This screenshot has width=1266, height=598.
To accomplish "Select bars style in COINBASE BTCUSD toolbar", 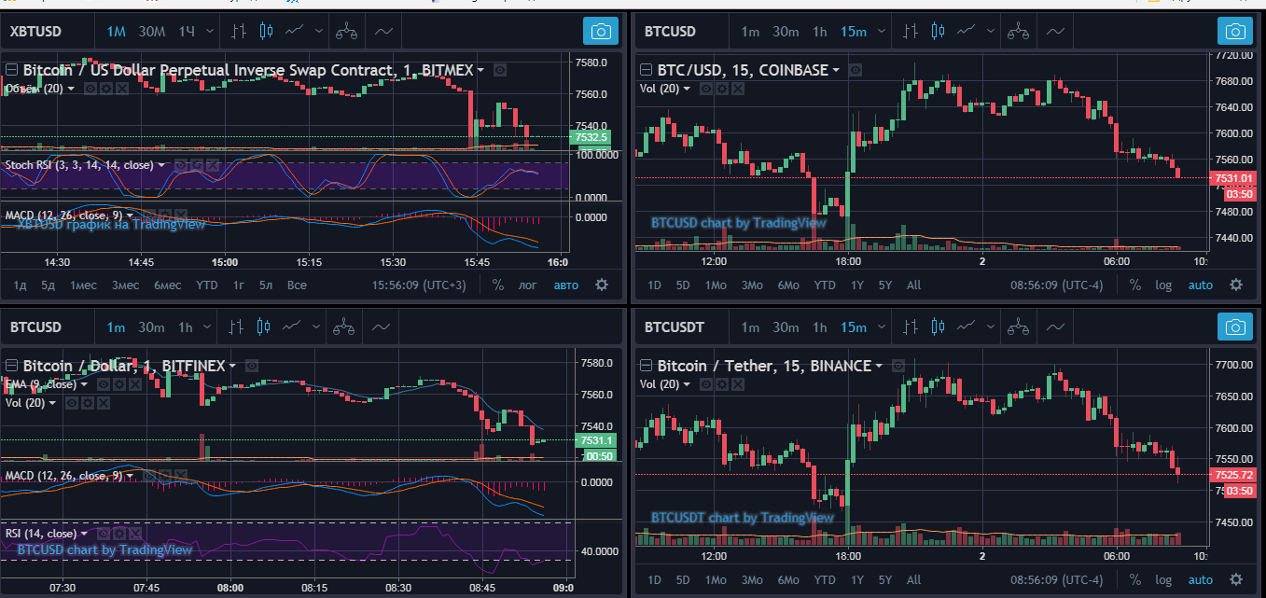I will 911,31.
